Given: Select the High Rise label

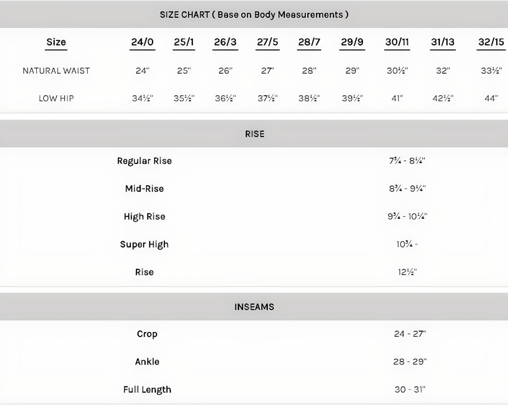Looking at the screenshot, I should pyautogui.click(x=144, y=216).
